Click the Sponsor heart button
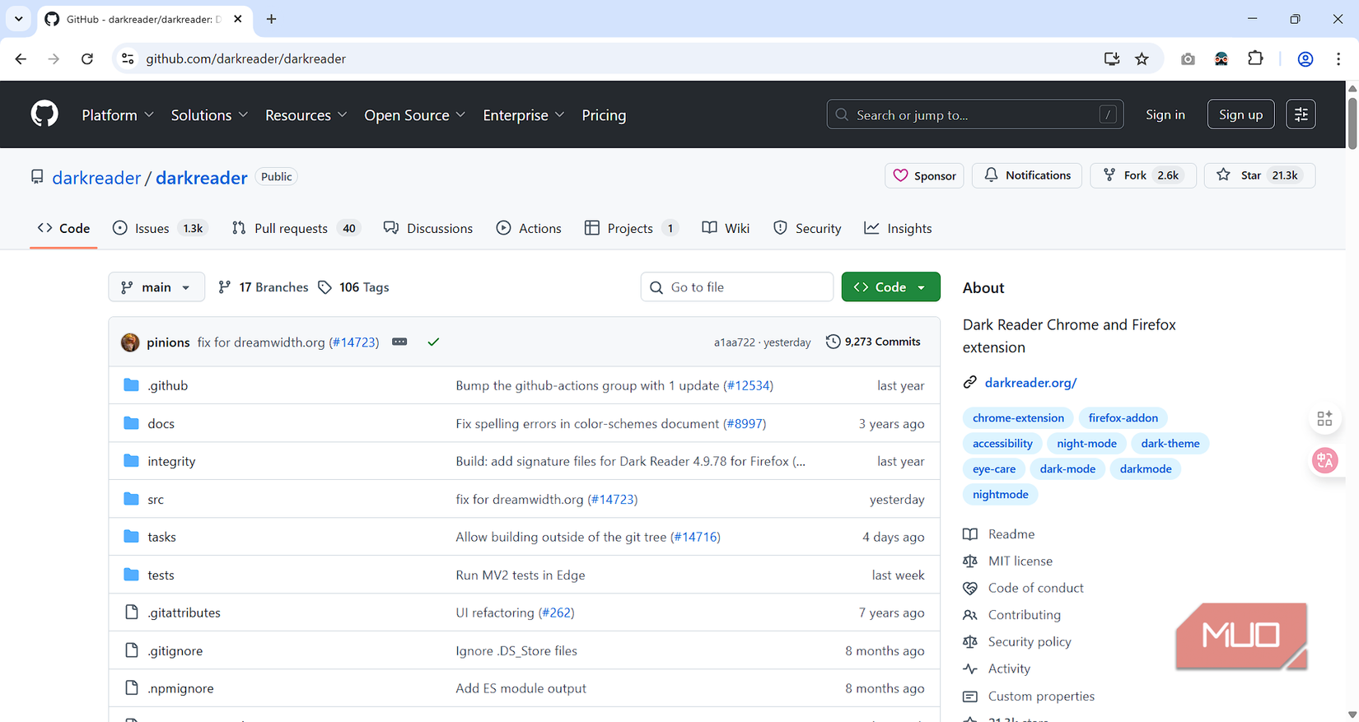The height and width of the screenshot is (722, 1359). pos(924,175)
